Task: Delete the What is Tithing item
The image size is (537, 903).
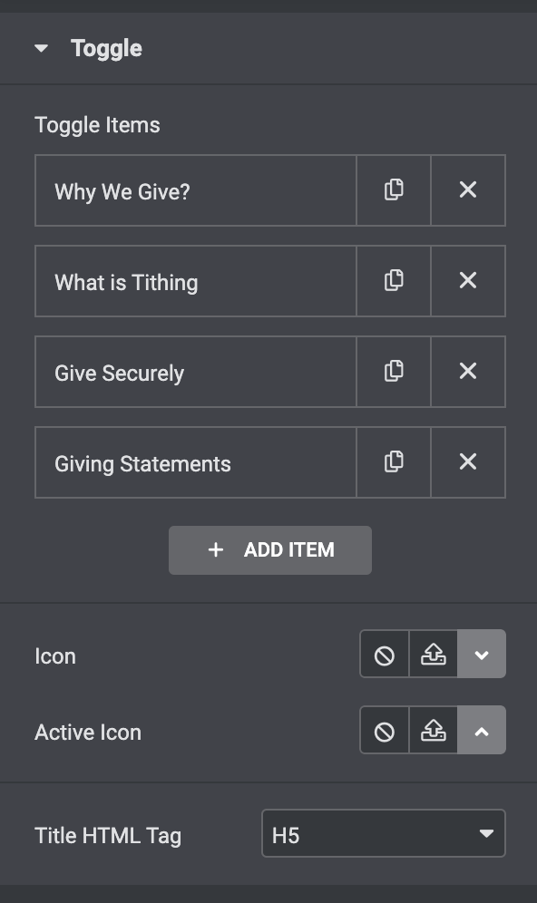Action: point(468,281)
